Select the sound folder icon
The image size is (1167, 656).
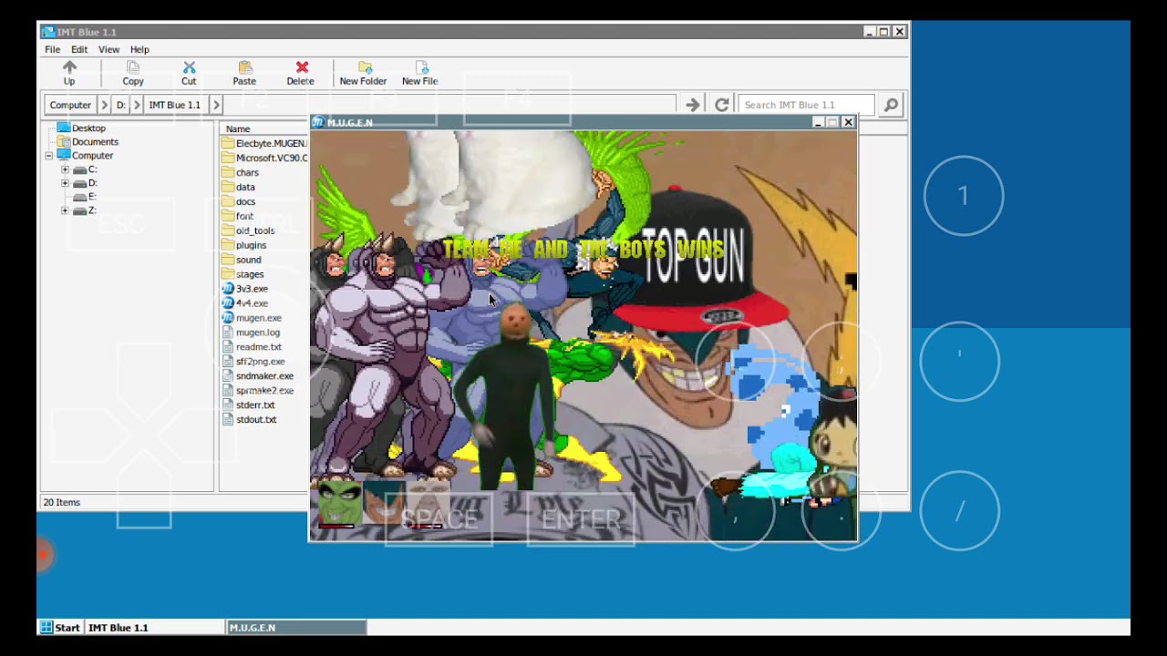click(x=228, y=260)
